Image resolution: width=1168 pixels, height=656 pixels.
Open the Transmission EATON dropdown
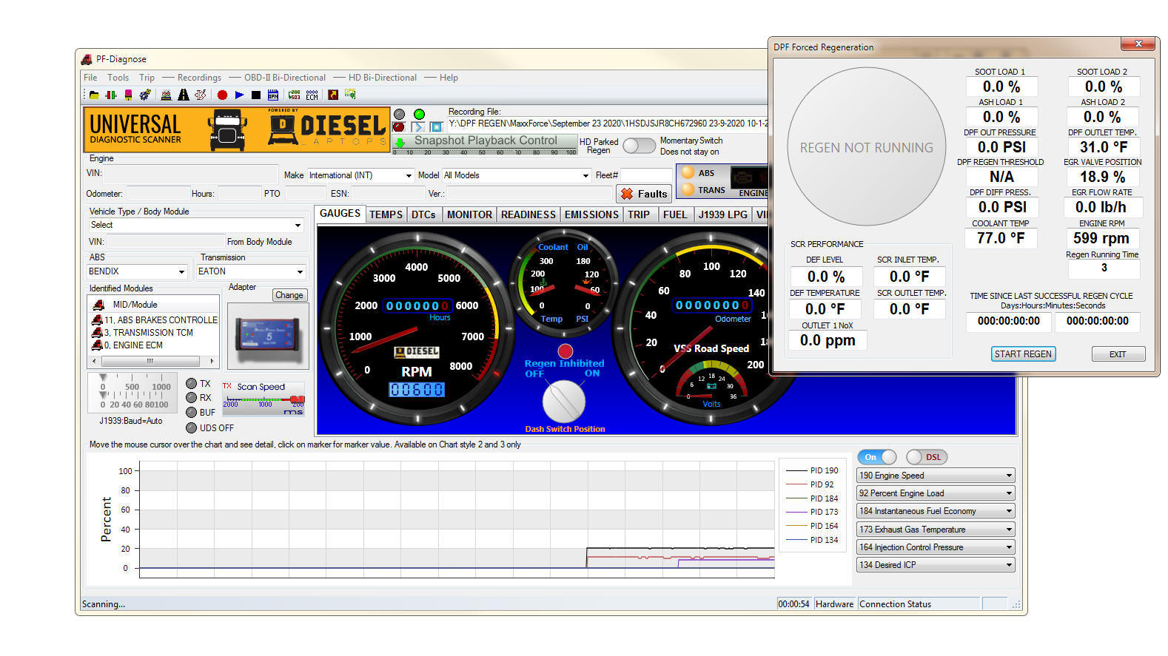pos(251,271)
